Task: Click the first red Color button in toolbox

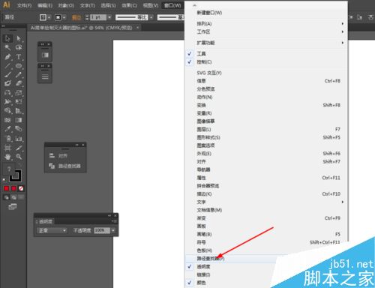Action: pyautogui.click(x=6, y=188)
